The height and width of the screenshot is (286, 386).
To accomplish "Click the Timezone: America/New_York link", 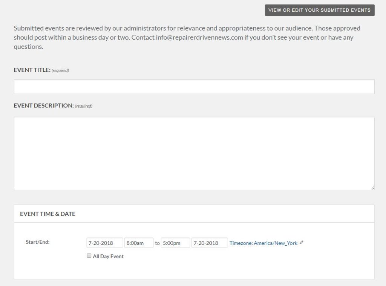I will coord(263,243).
